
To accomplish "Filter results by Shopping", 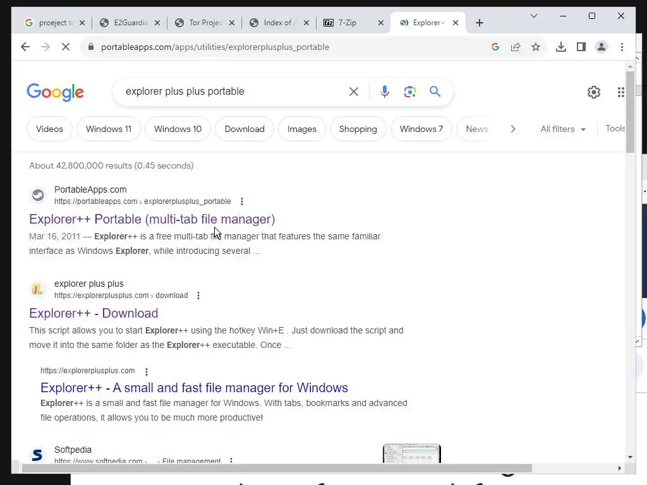I will pyautogui.click(x=358, y=129).
